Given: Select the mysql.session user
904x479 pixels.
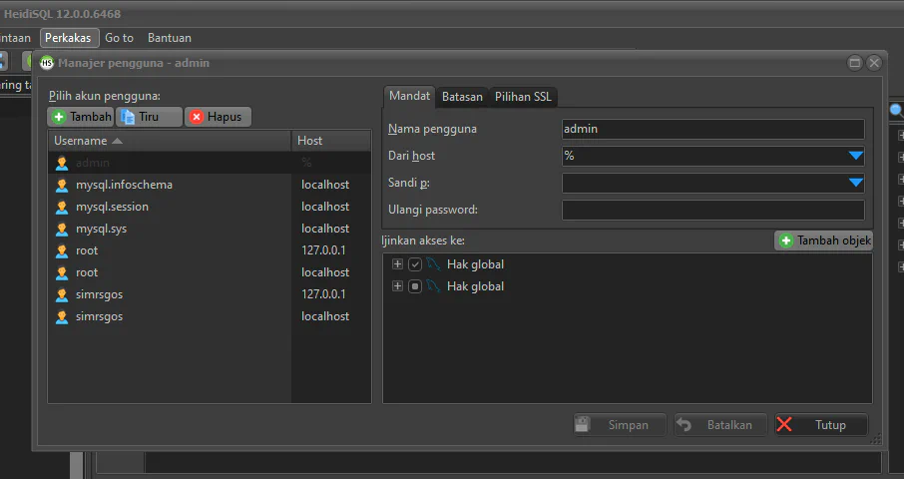Looking at the screenshot, I should tap(210, 207).
